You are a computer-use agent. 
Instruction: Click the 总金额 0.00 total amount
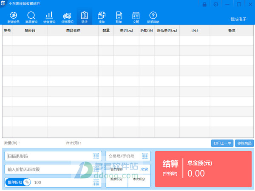click(196, 173)
